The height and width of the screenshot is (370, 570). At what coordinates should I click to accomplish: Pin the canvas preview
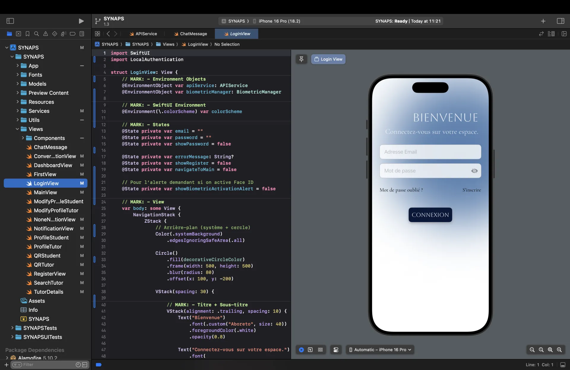click(x=301, y=59)
